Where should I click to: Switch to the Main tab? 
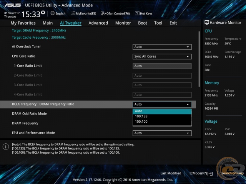(48, 23)
